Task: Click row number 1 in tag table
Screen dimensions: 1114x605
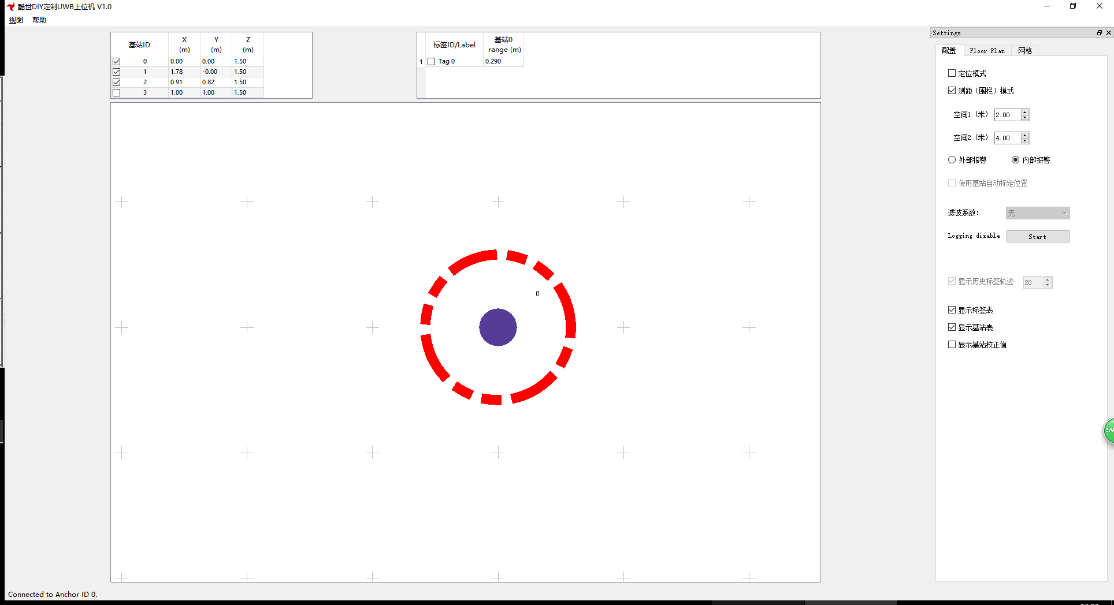Action: coord(421,61)
